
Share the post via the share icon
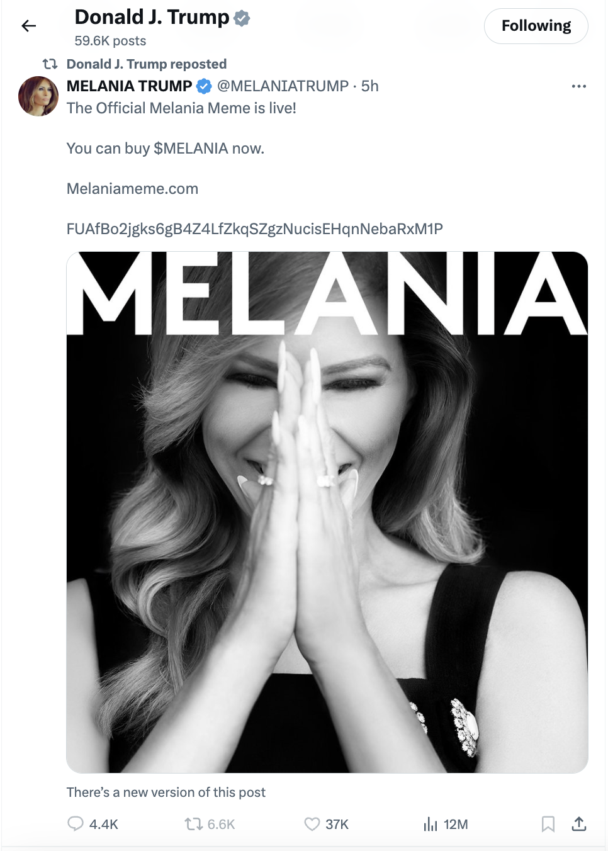tap(580, 823)
